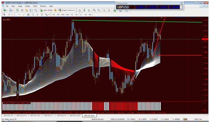The width and height of the screenshot is (210, 122).
Task: Select the text 'A' tool
Action: (37, 14)
